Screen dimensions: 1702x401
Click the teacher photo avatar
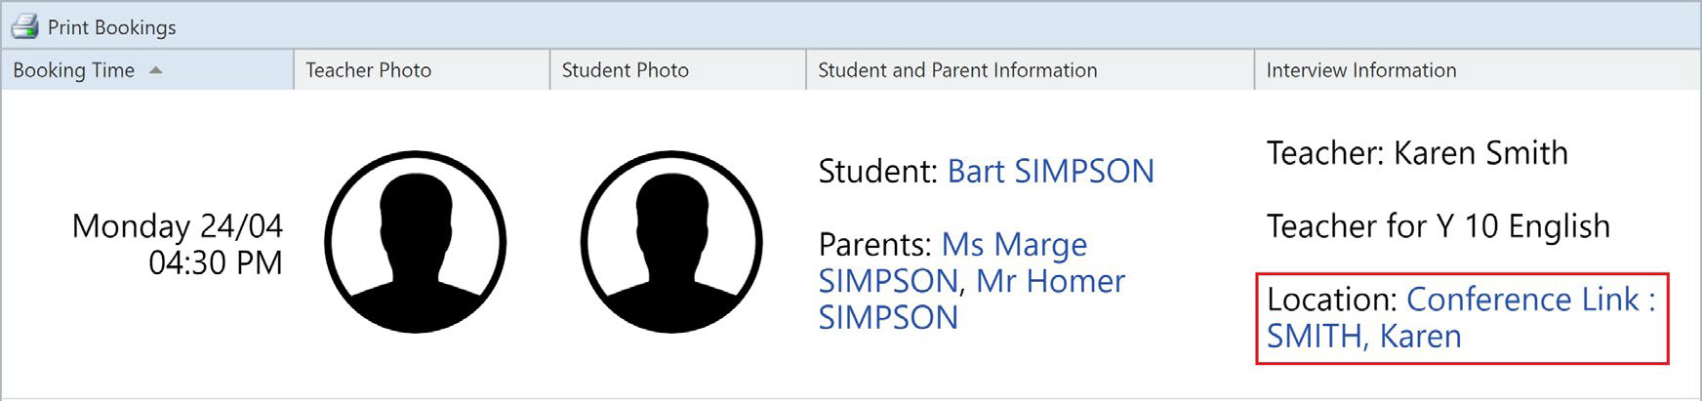pyautogui.click(x=416, y=241)
